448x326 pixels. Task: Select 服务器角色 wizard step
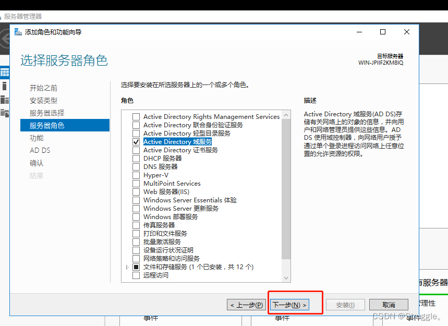pyautogui.click(x=65, y=125)
